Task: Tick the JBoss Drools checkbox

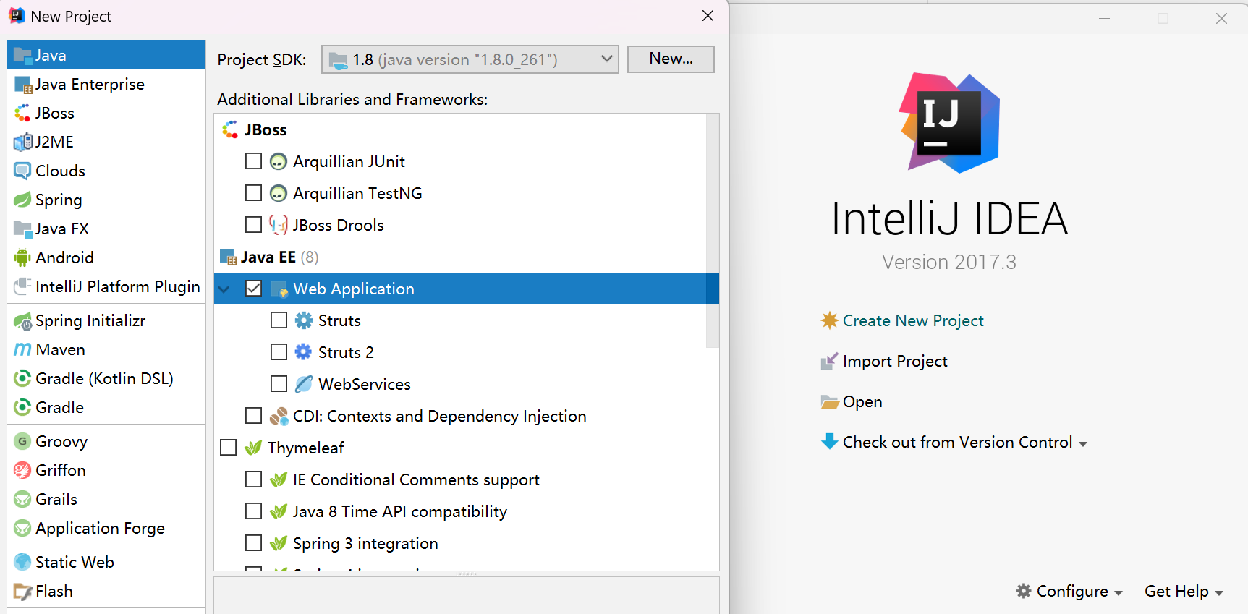Action: click(x=253, y=225)
